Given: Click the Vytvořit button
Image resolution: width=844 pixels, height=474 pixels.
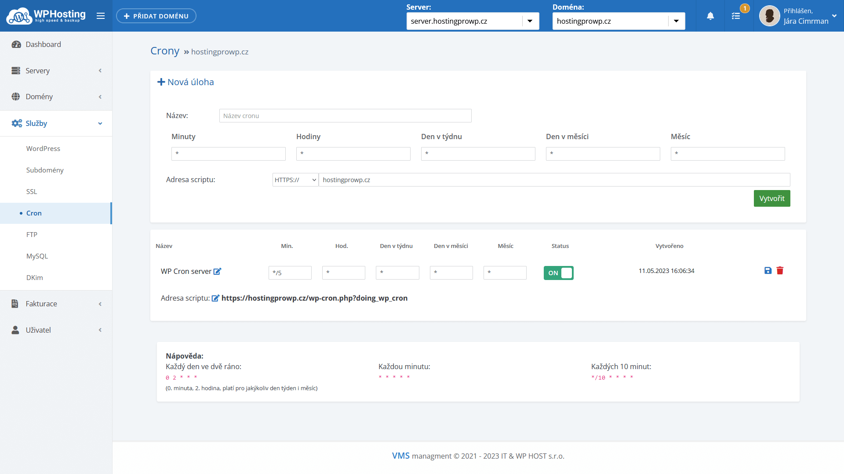Looking at the screenshot, I should pyautogui.click(x=771, y=198).
